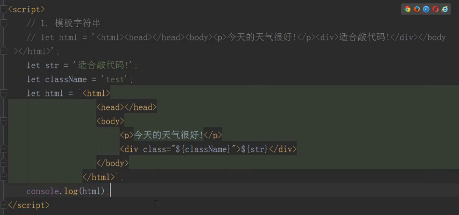This screenshot has width=459, height=215.
Task: Open preview in Safari browser icon
Action: [426, 9]
